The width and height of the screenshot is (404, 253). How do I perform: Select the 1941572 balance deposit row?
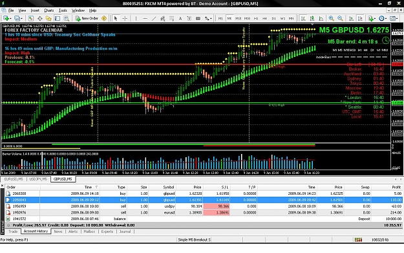tap(204, 219)
